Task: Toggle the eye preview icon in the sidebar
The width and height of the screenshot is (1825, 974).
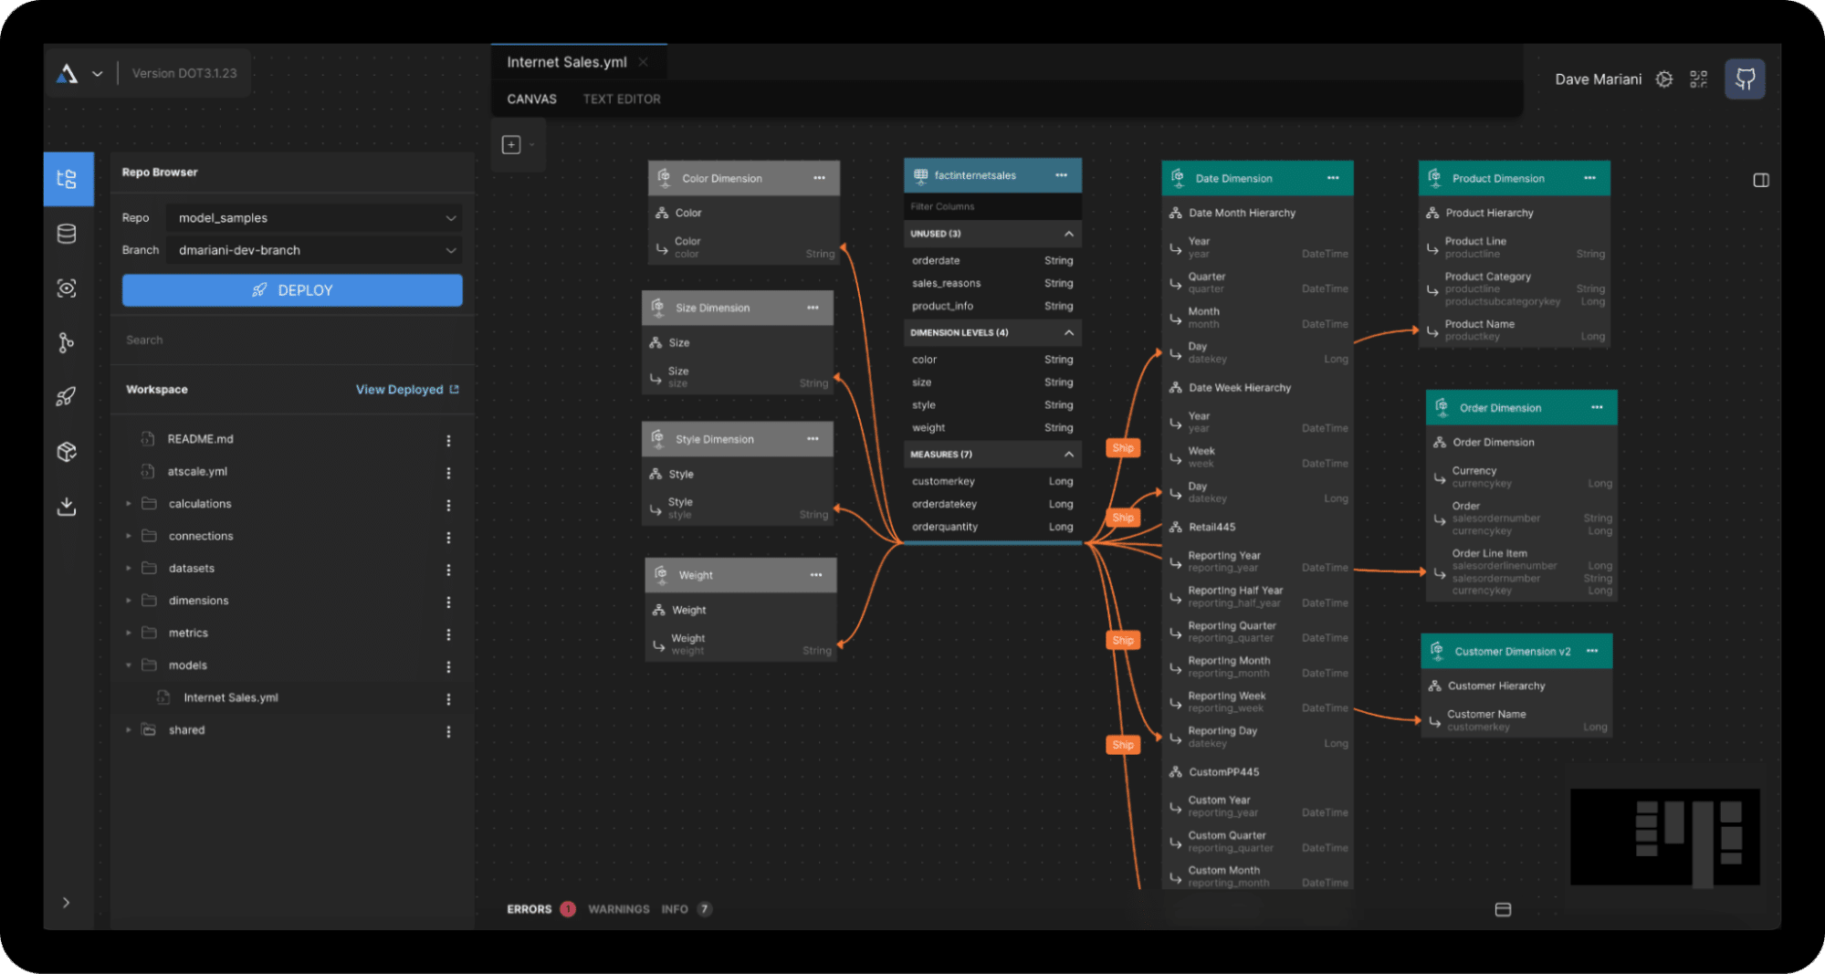Action: 68,288
